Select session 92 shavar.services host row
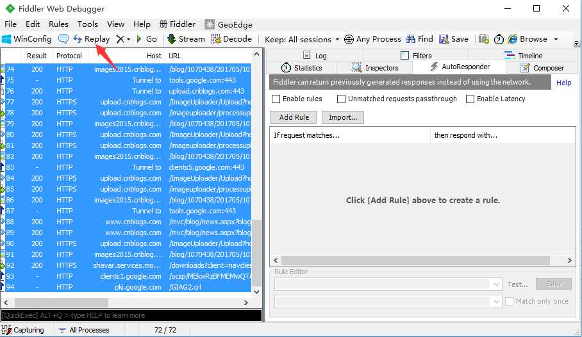The image size is (582, 337). pos(126,265)
